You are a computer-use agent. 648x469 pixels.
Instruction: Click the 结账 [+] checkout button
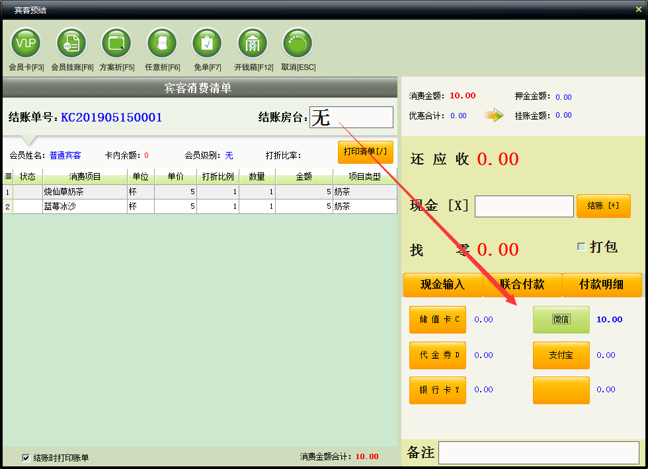click(603, 205)
